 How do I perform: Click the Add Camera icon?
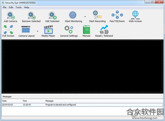tap(10, 15)
